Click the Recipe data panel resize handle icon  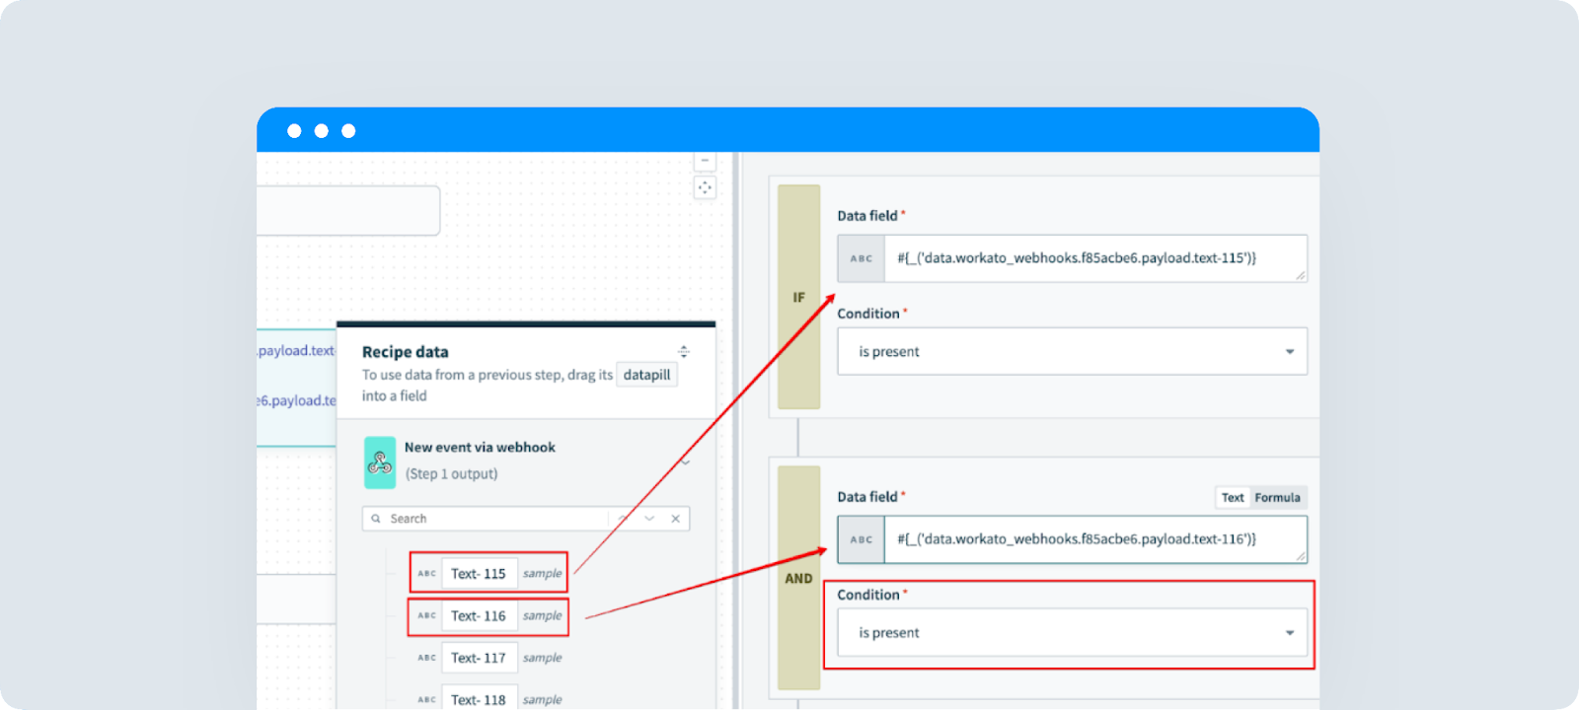pyautogui.click(x=684, y=352)
